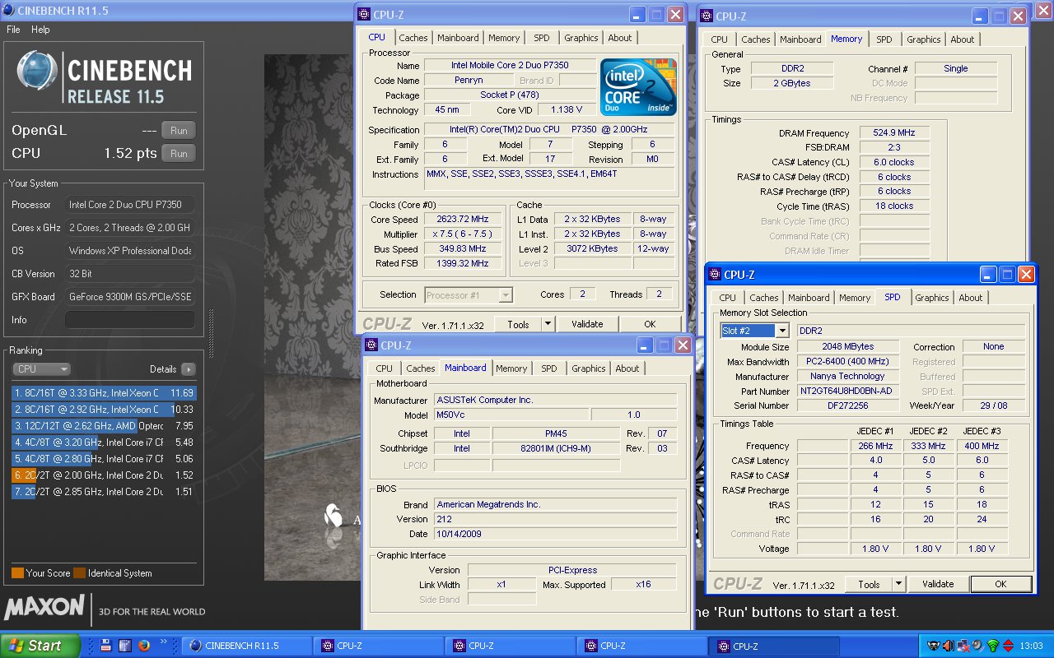Click the audio manager speaker tray icon

(x=977, y=646)
